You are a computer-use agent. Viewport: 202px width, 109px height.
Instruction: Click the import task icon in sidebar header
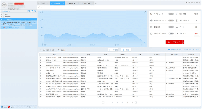tap(29, 11)
